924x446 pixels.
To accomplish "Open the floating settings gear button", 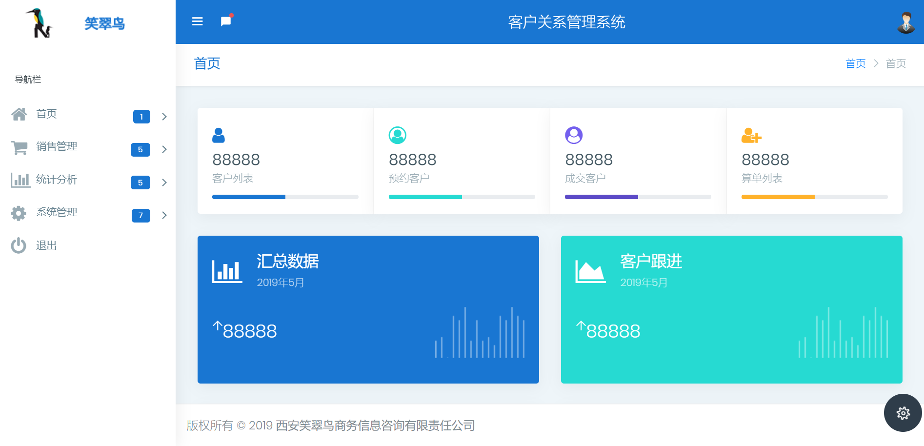I will point(903,413).
